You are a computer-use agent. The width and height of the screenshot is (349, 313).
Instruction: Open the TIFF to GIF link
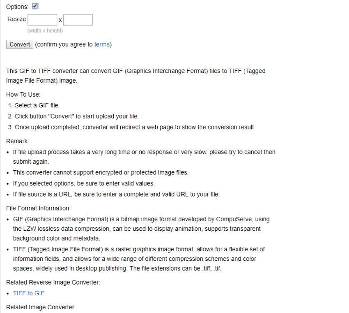click(29, 293)
